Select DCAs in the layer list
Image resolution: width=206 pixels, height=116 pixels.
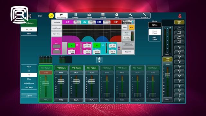click(29, 79)
